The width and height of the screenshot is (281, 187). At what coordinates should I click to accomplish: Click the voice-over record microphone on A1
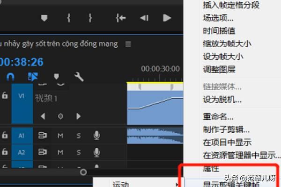[x=96, y=136]
